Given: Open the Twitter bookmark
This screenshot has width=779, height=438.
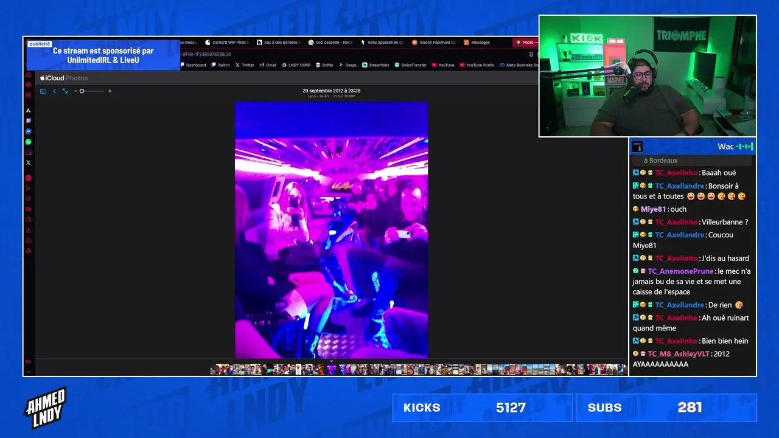Looking at the screenshot, I should pyautogui.click(x=245, y=65).
